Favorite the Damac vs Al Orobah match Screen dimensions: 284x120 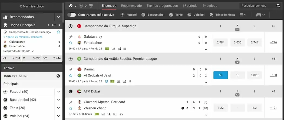click(x=71, y=75)
